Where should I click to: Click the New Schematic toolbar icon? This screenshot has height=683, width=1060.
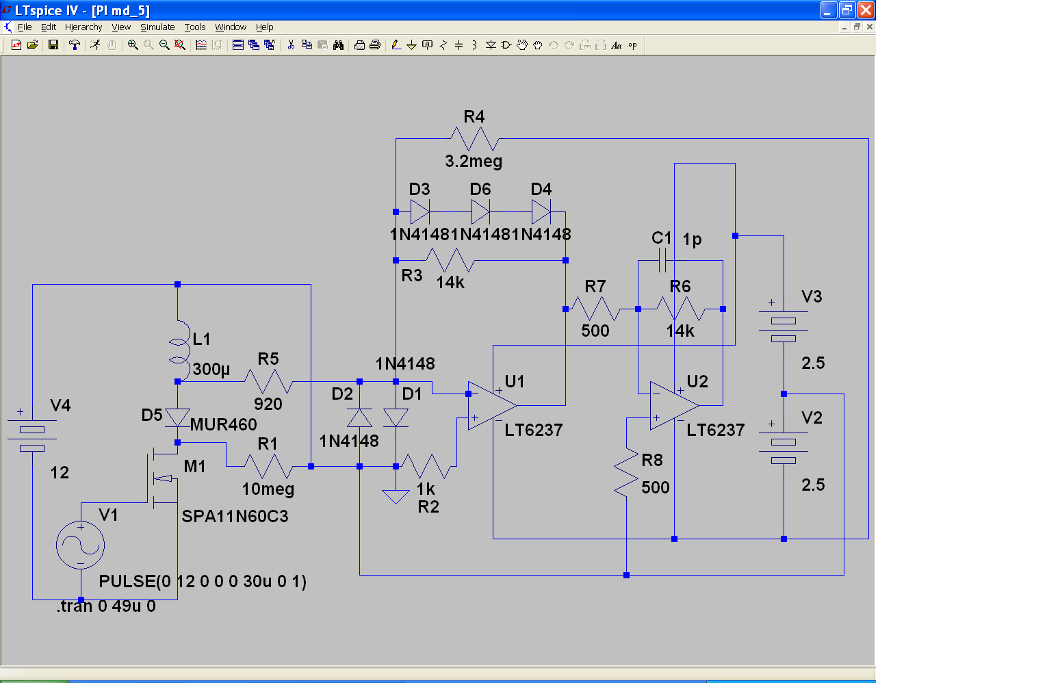pyautogui.click(x=16, y=45)
